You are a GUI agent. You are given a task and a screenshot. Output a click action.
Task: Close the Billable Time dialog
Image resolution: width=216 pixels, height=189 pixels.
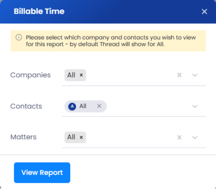point(204,12)
